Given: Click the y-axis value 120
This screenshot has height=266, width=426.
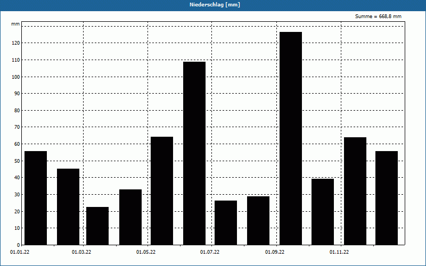Looking at the screenshot, I should coord(17,43).
